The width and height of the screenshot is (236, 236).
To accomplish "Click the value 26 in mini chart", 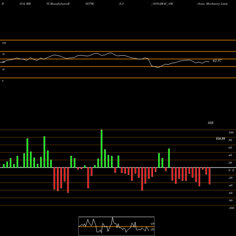I will tap(152, 229).
